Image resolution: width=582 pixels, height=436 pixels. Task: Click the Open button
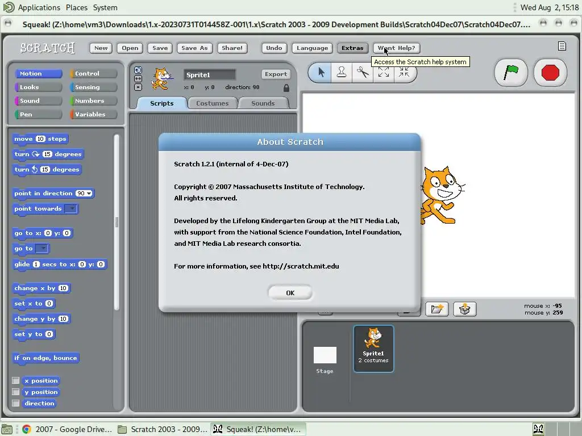130,48
